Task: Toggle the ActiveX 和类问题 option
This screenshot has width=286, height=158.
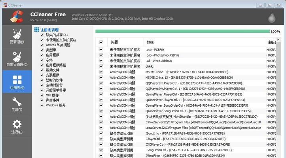Action: tap(42, 45)
